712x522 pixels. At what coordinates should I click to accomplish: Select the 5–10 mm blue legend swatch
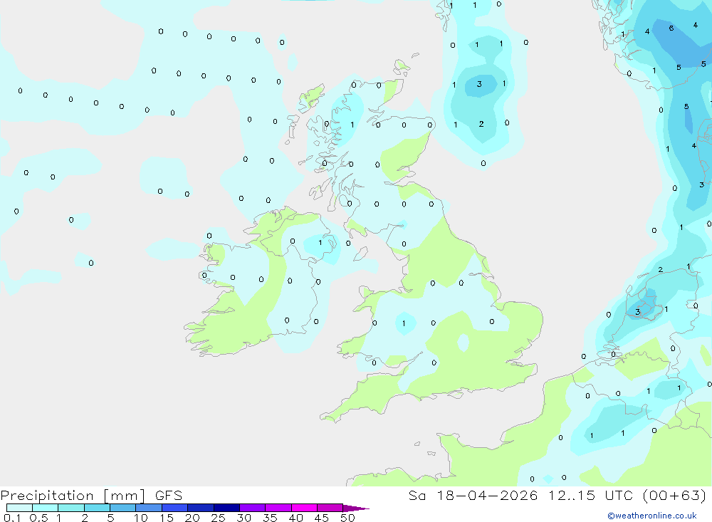pos(123,508)
